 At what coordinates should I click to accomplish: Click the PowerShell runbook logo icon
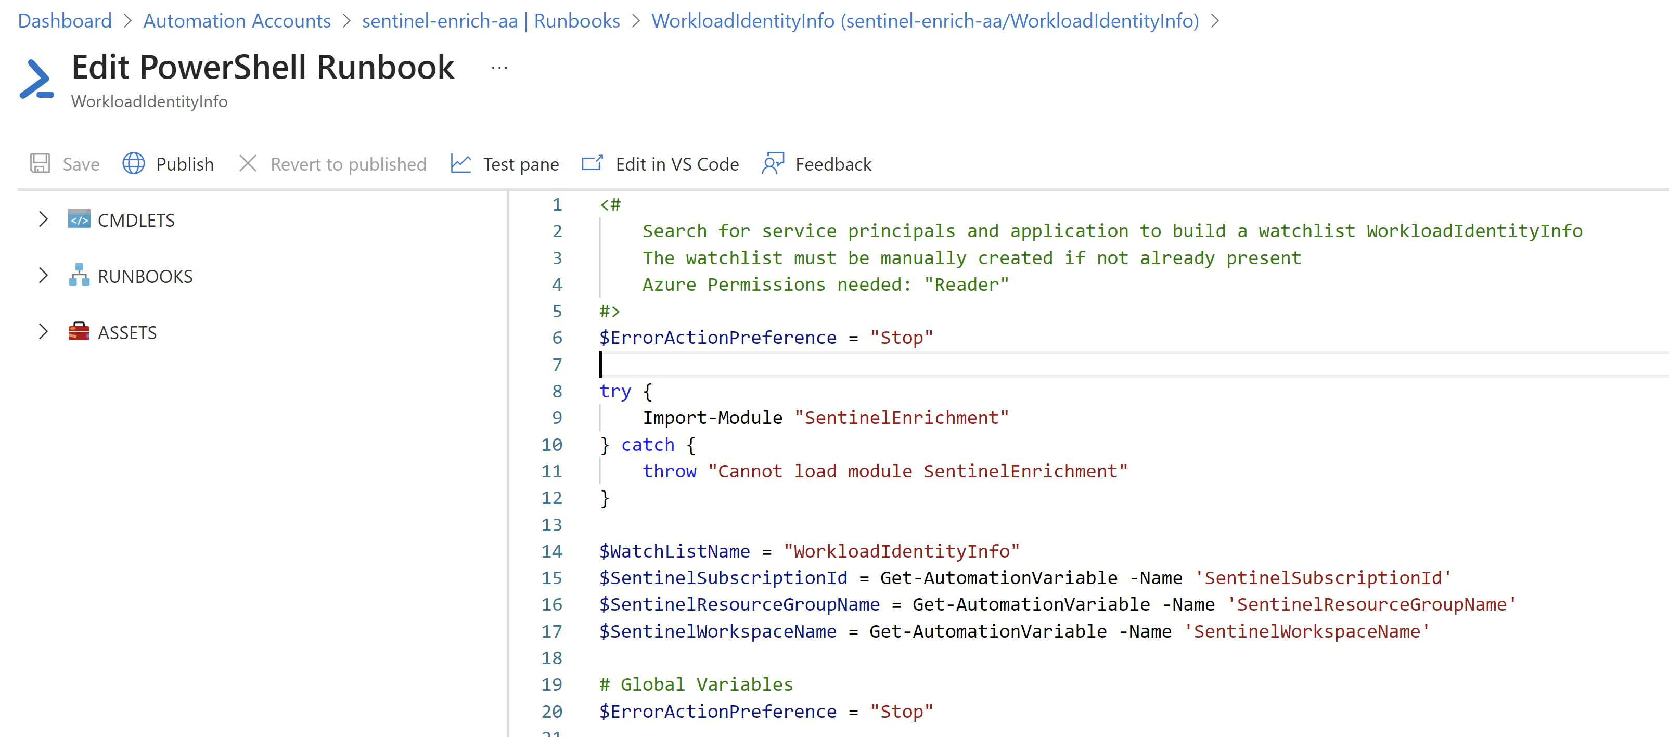pos(37,79)
